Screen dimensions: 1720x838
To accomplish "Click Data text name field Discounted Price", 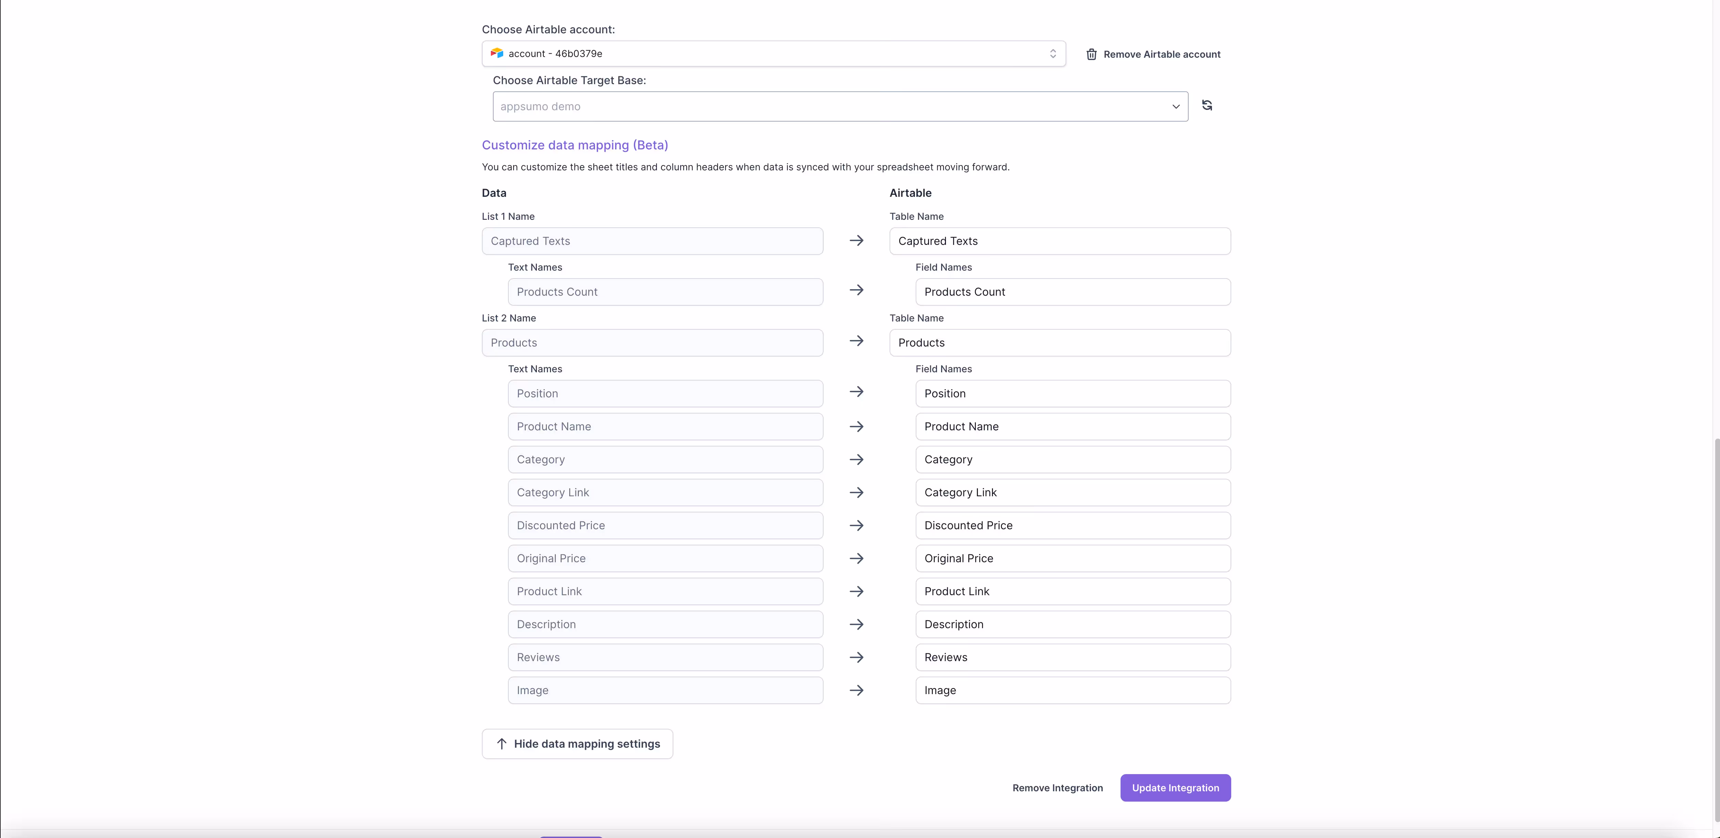I will 665,526.
